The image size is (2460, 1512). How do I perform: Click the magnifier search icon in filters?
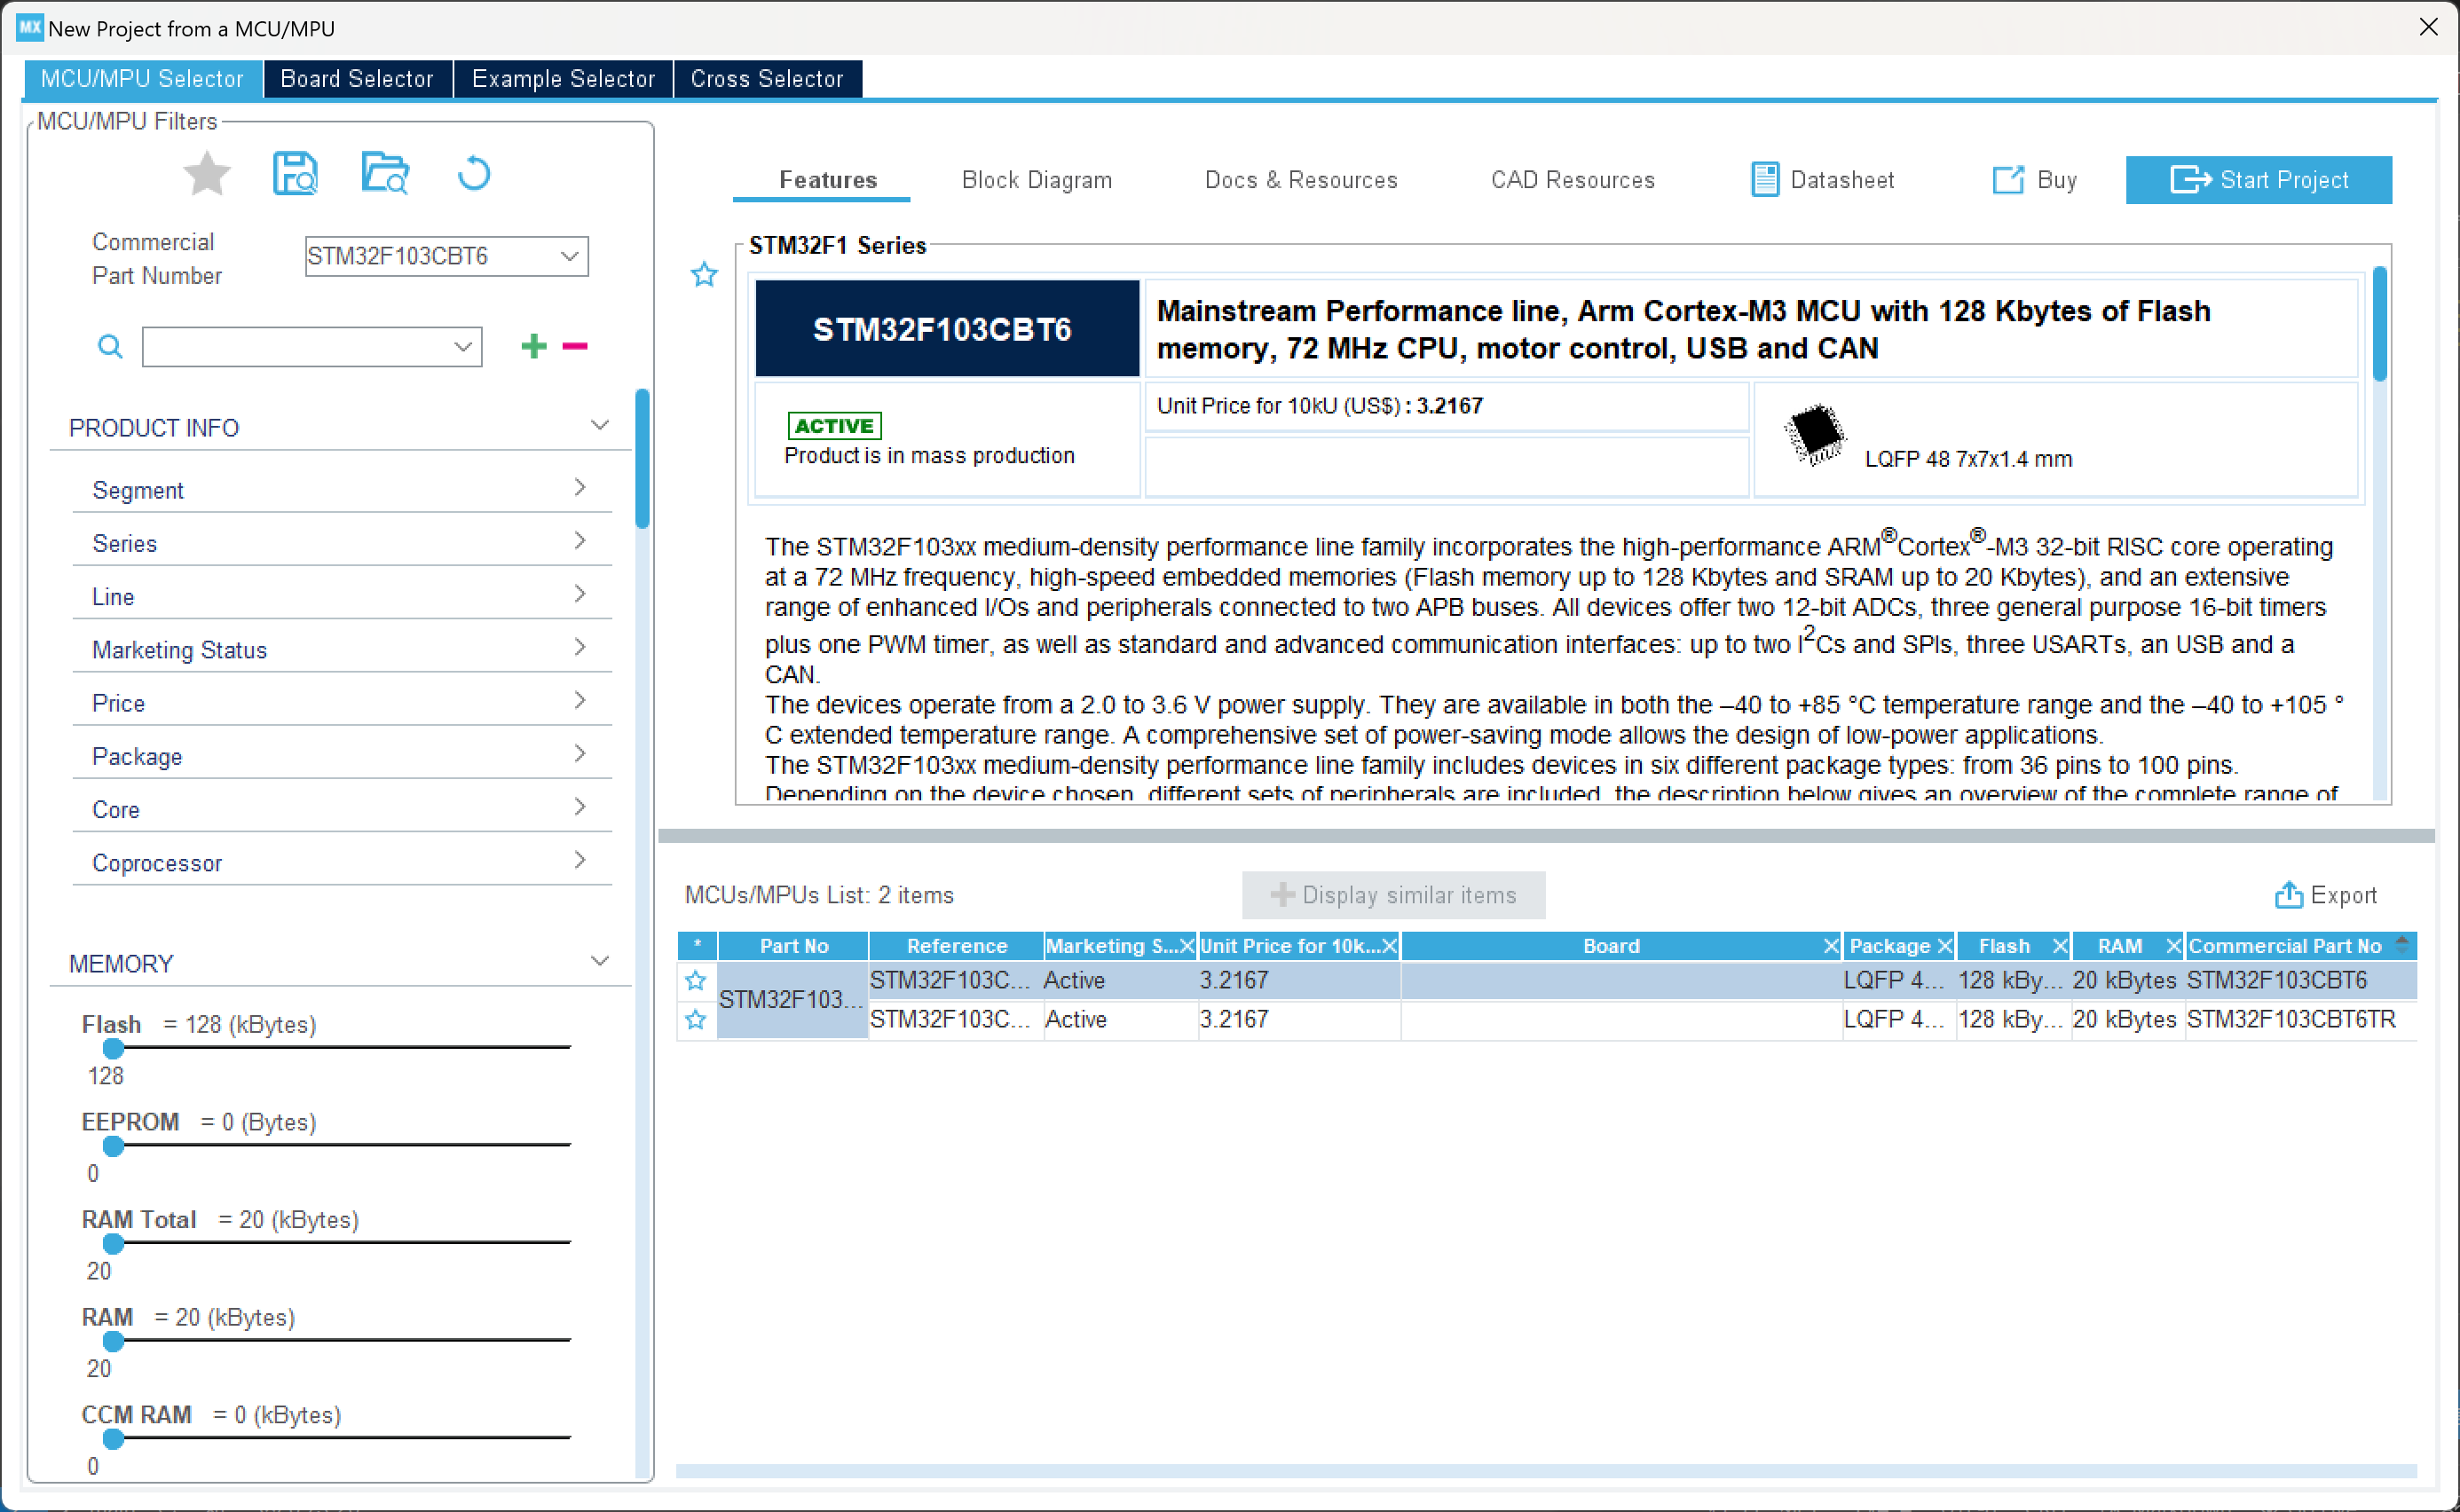tap(110, 347)
